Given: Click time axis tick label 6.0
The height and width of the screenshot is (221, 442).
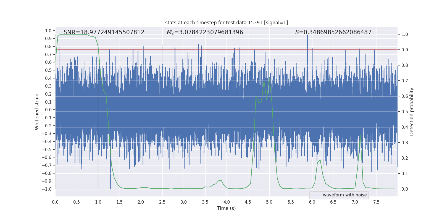Looking at the screenshot, I should [x=312, y=202].
